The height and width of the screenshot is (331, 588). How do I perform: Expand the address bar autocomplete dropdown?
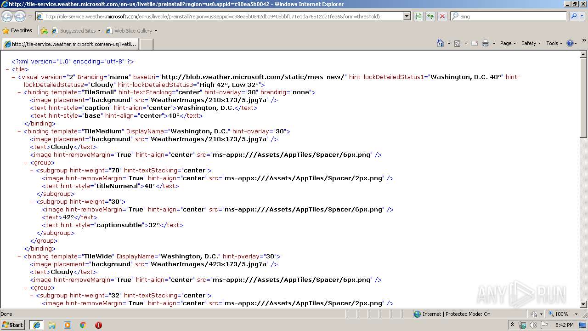tap(407, 16)
